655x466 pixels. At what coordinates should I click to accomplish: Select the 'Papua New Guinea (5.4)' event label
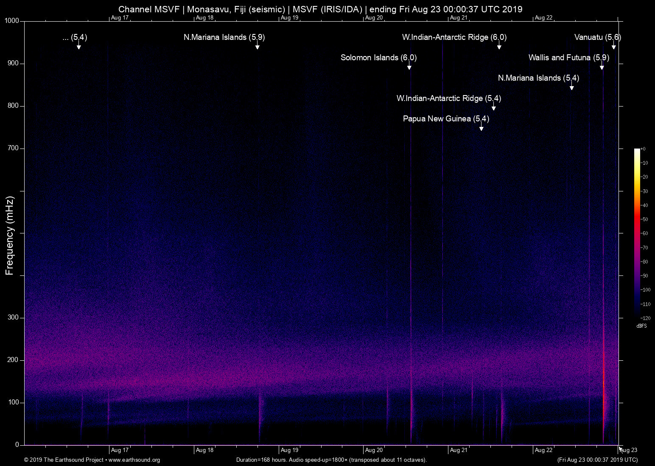446,119
